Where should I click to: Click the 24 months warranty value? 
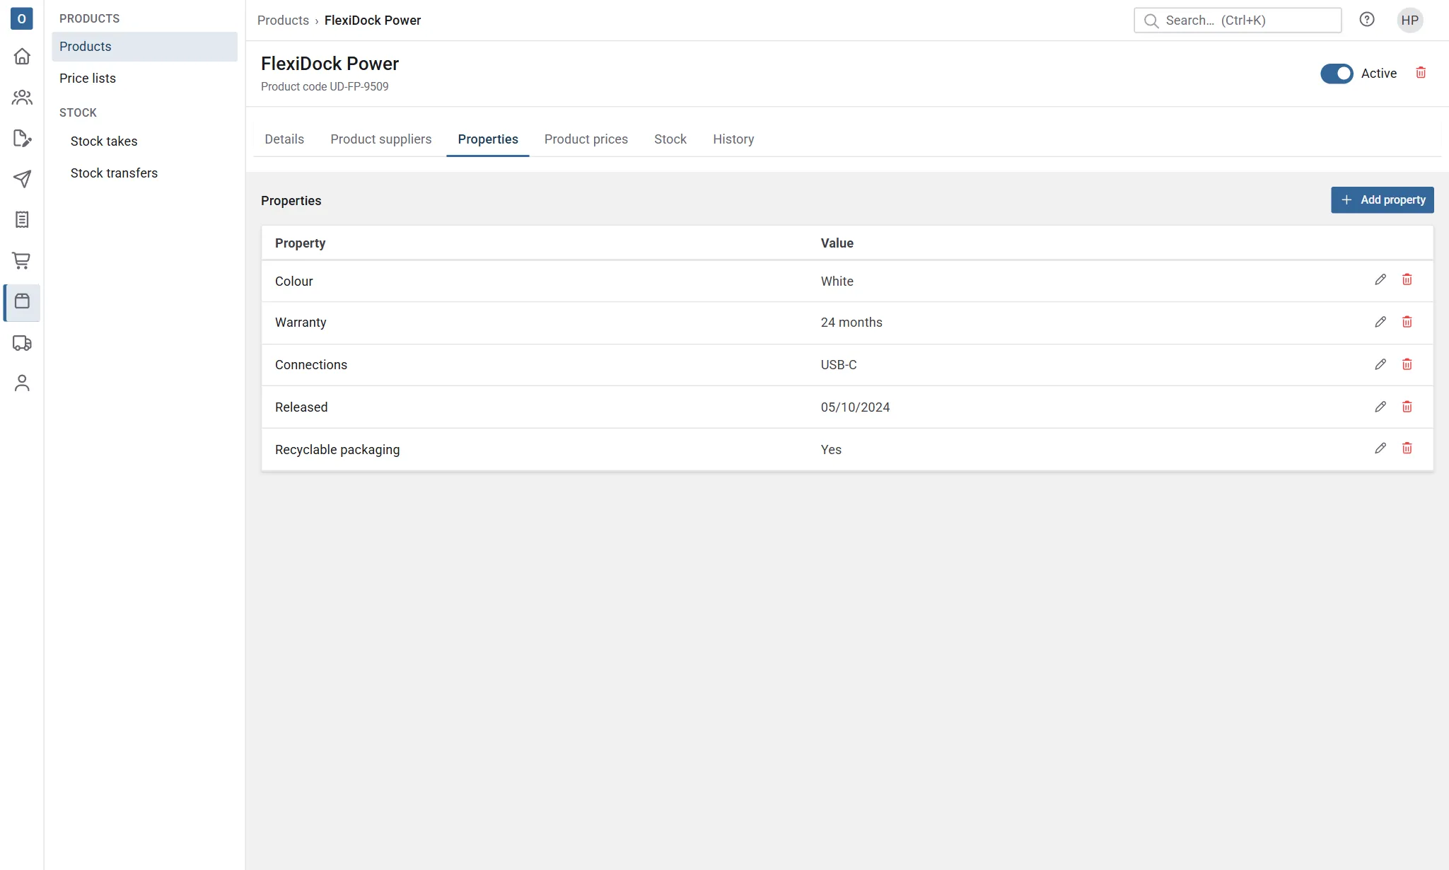pyautogui.click(x=851, y=323)
